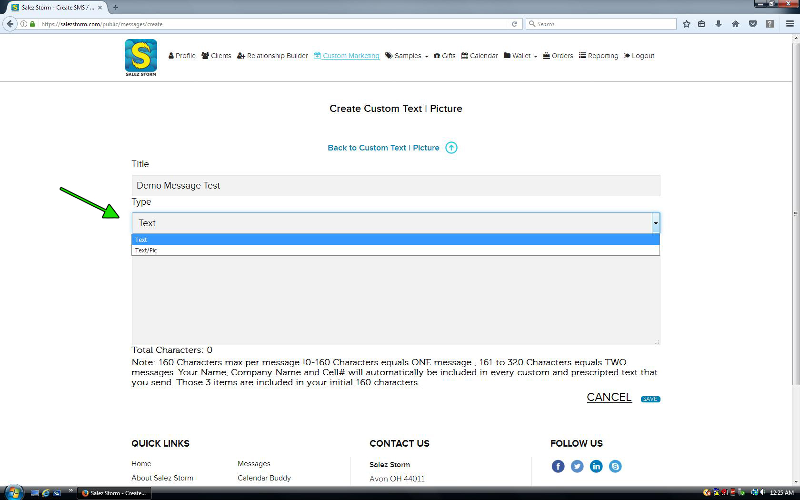
Task: Click the Facebook follow icon
Action: coord(558,466)
